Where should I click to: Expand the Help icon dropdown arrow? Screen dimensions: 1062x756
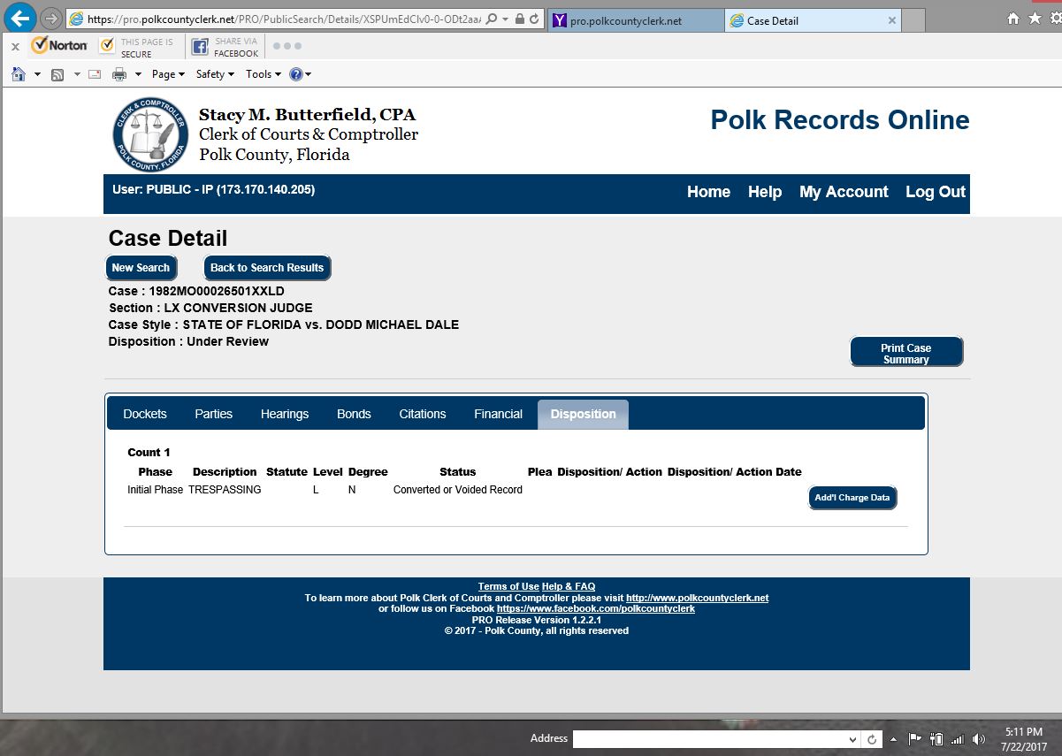pos(308,74)
